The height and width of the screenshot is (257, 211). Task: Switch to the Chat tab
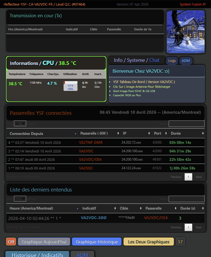click(x=154, y=60)
